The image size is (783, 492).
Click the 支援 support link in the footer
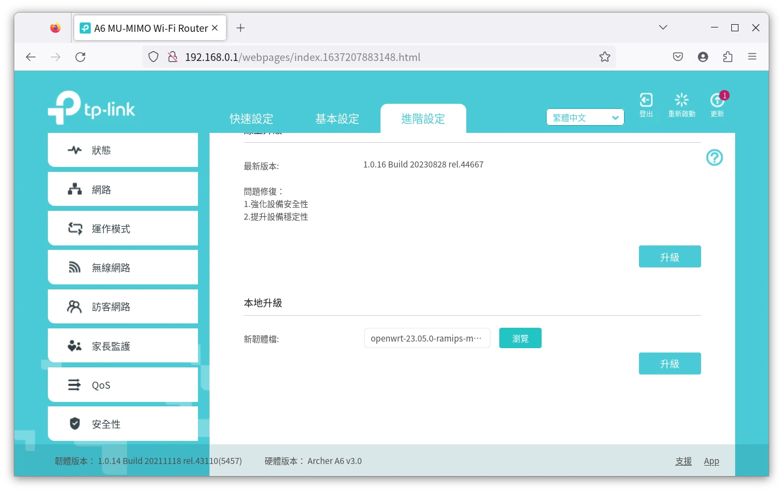pyautogui.click(x=683, y=461)
